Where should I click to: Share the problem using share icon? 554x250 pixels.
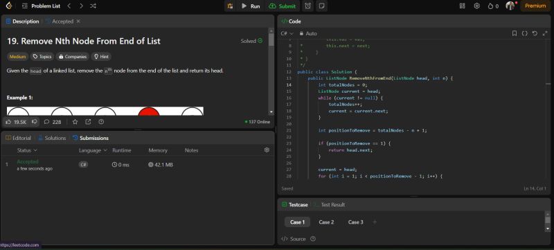(88, 122)
